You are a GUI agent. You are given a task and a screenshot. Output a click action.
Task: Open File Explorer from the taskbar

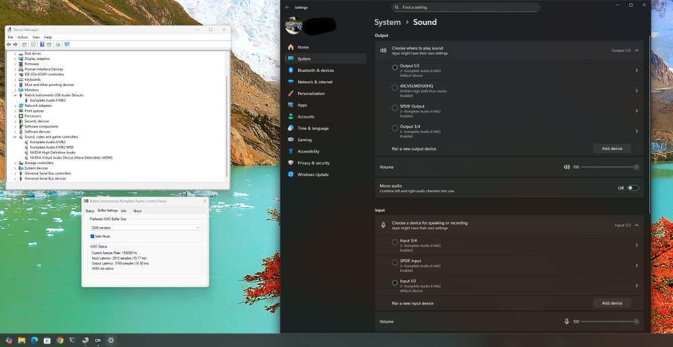(22, 340)
